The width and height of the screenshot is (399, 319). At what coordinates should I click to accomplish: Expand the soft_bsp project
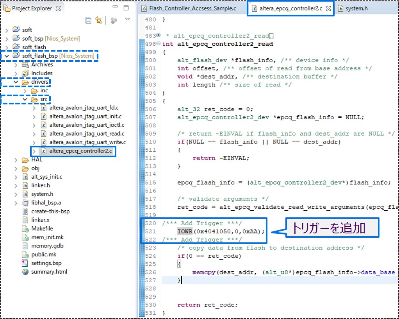(x=7, y=39)
